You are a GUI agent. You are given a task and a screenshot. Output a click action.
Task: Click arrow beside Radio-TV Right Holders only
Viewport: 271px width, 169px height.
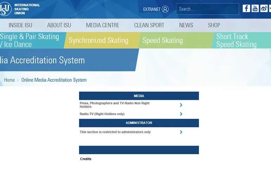click(181, 114)
